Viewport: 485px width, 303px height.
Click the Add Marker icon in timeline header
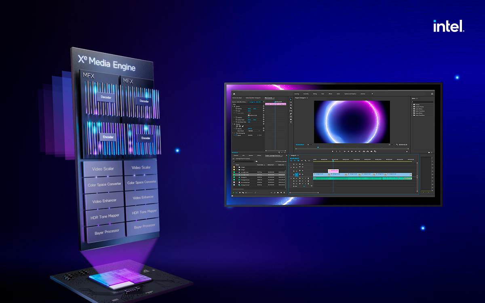tap(302, 160)
